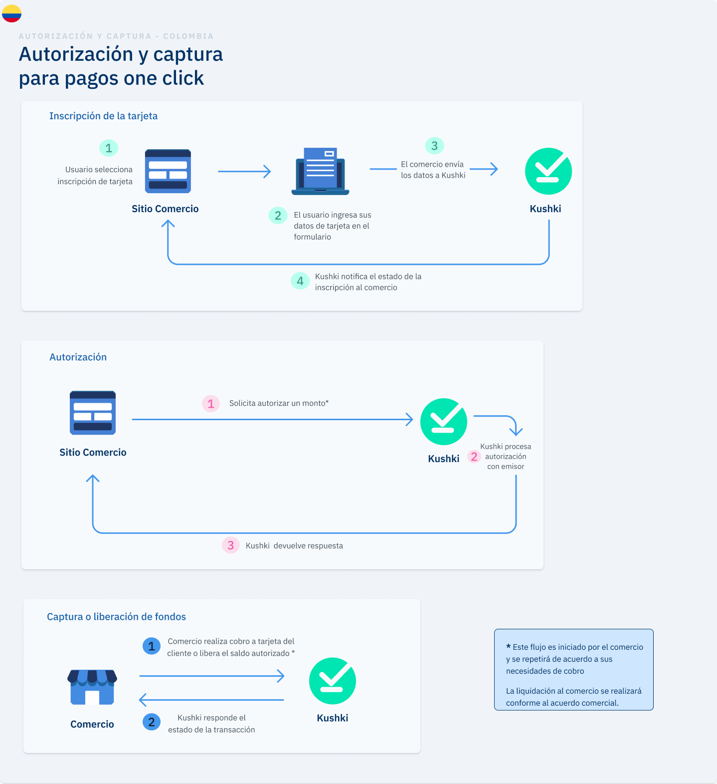Click 'El comercio envía los datos a Kushki' text
This screenshot has width=717, height=784.
(433, 170)
